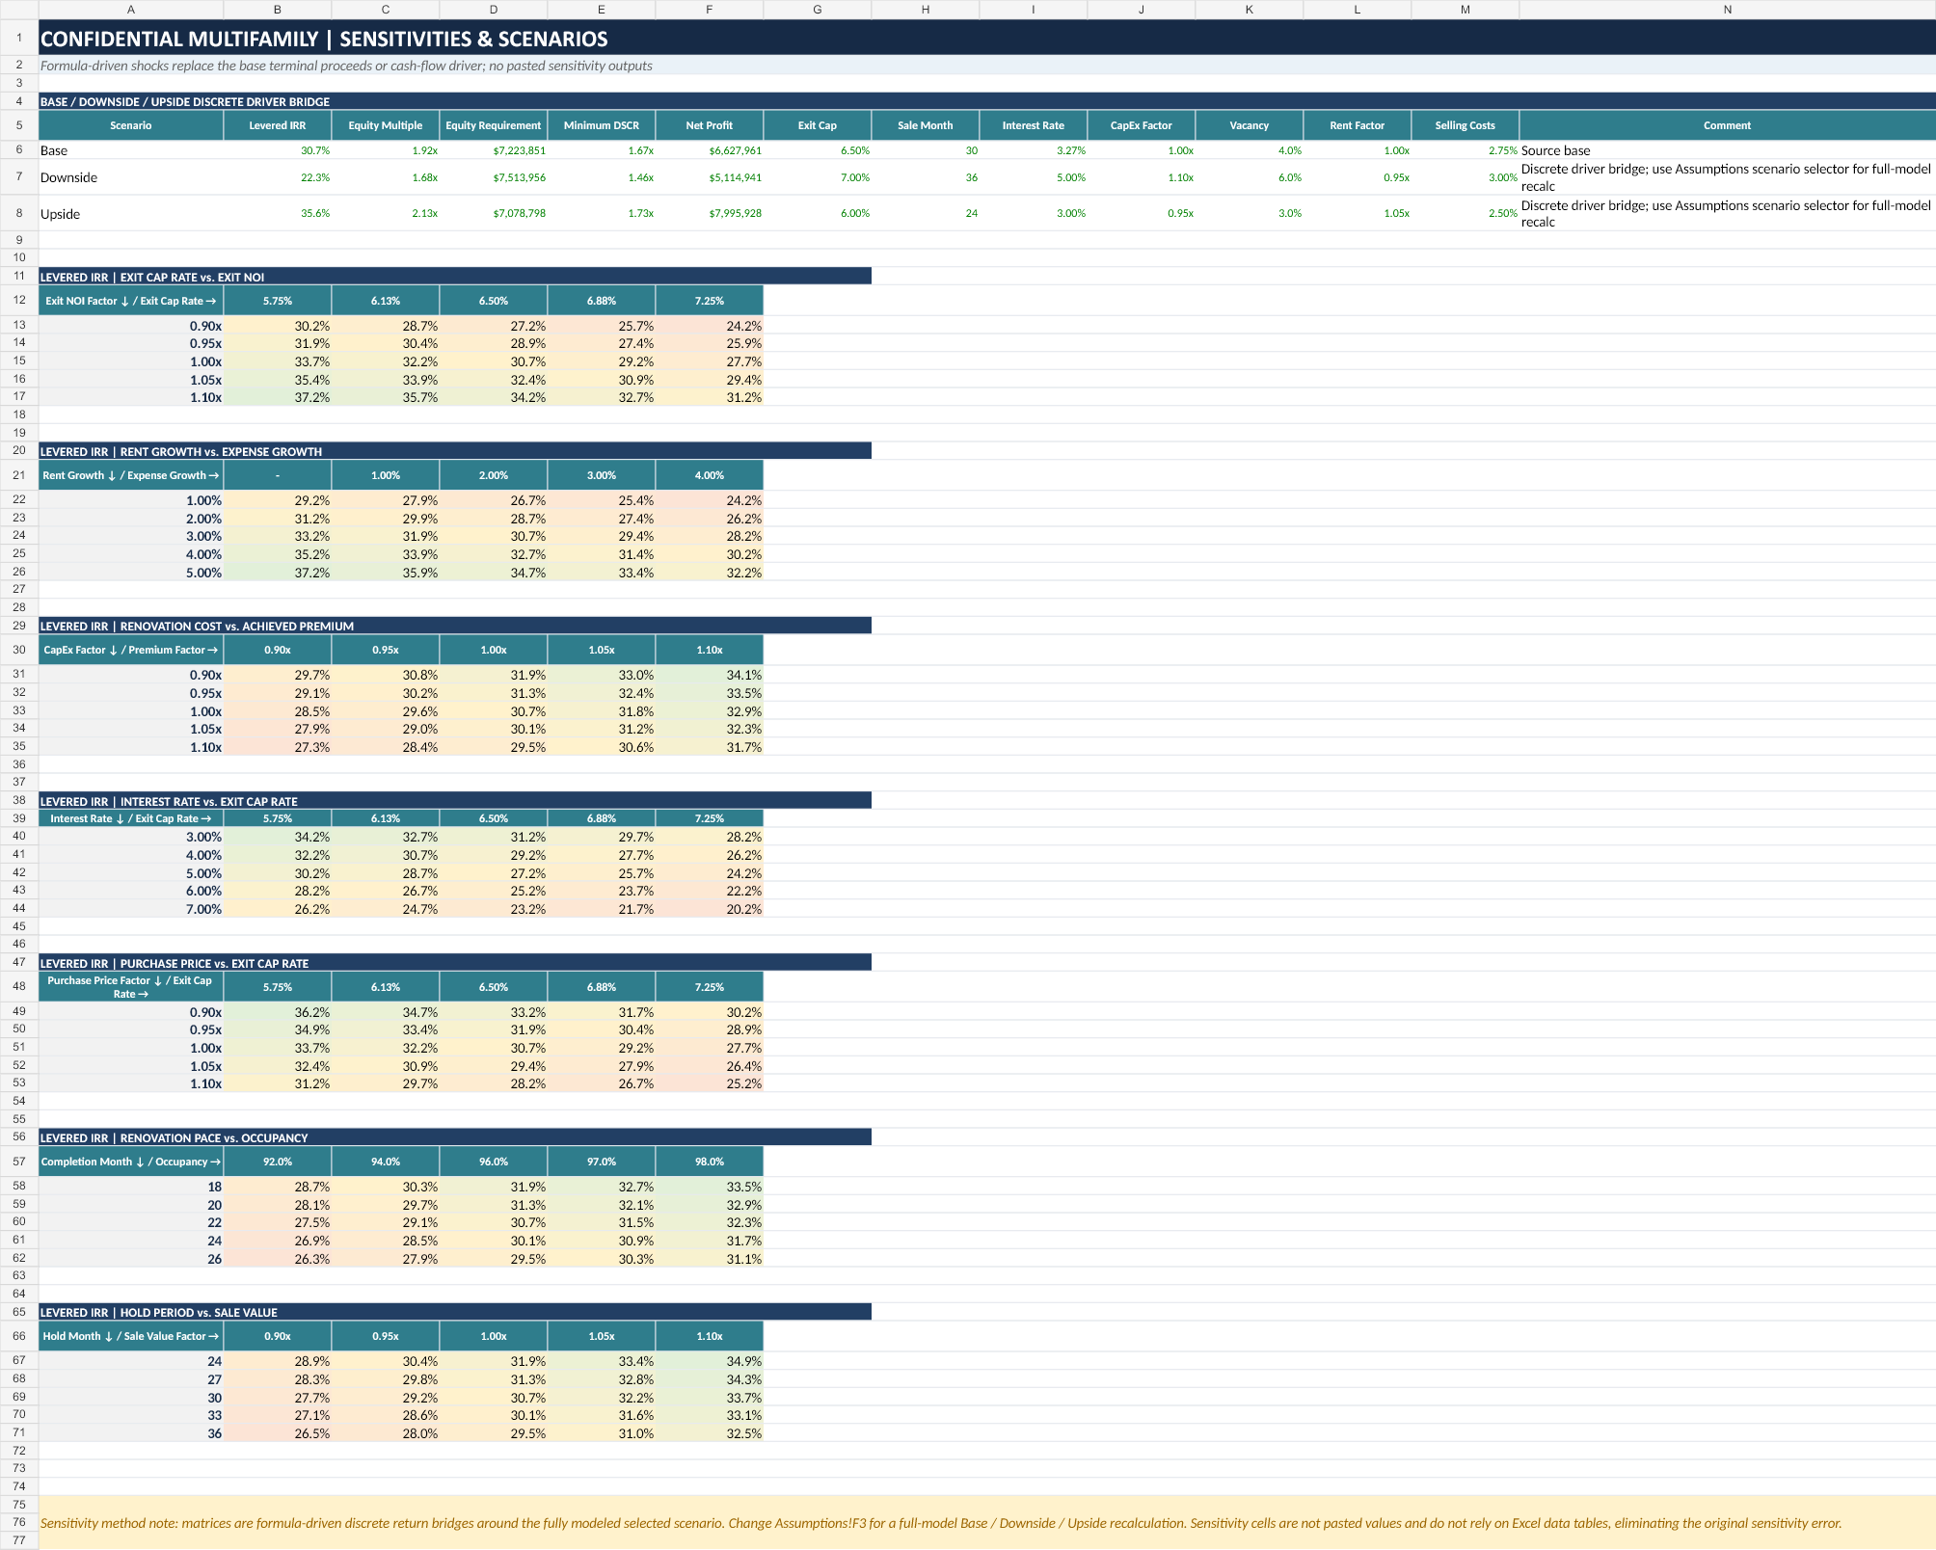Select the Downside scenario label cell
This screenshot has height=1550, width=1936.
[x=131, y=177]
